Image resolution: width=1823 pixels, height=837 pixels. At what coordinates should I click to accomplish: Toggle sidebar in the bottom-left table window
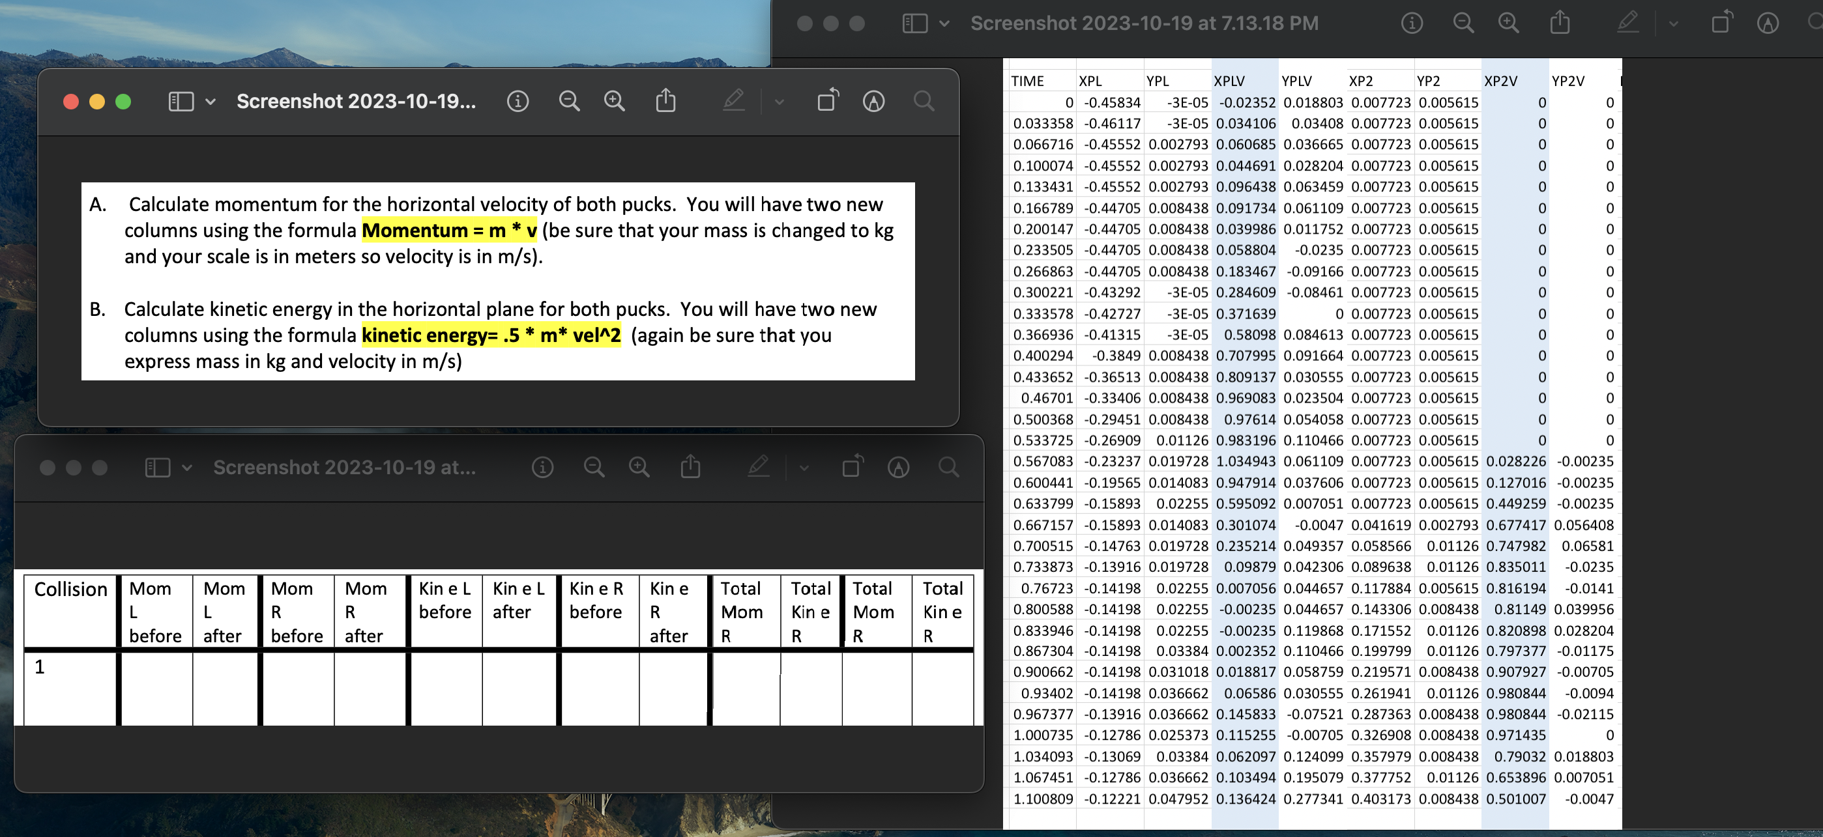click(x=157, y=468)
